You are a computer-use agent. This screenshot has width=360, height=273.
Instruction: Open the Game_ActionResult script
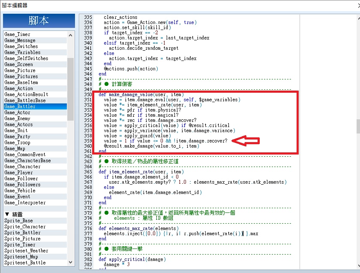coord(35,94)
